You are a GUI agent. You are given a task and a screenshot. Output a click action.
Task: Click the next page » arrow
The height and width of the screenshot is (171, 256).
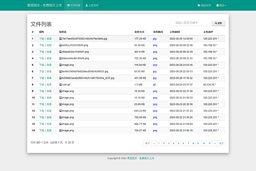click(x=215, y=143)
